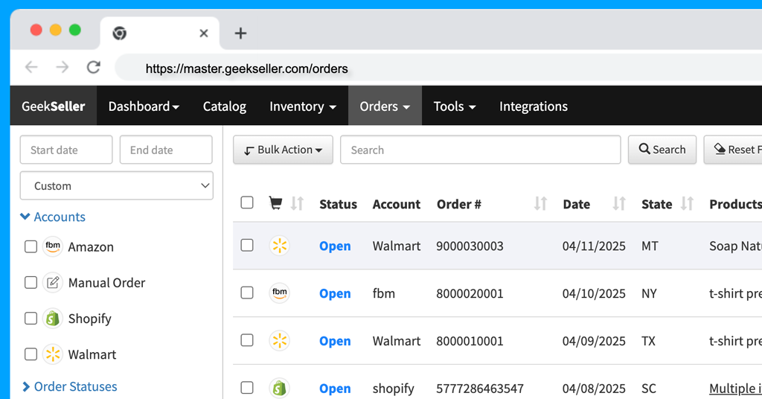
Task: Select order 8000010001 checkbox
Action: tap(247, 341)
